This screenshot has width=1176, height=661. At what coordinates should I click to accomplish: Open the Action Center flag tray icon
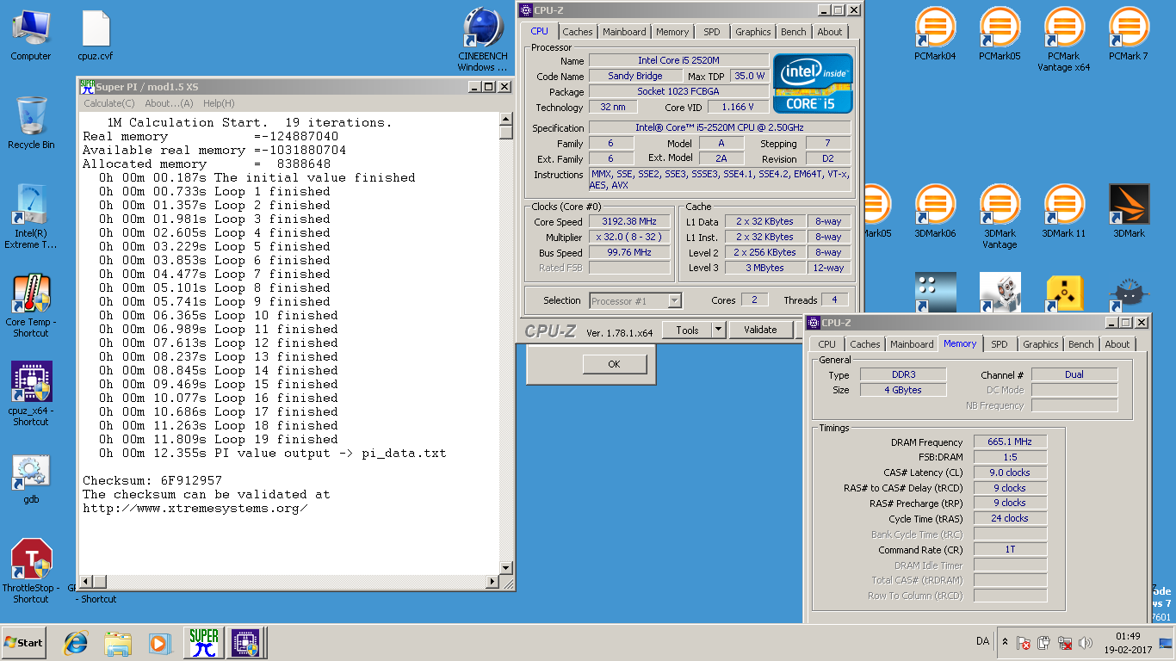point(1024,643)
